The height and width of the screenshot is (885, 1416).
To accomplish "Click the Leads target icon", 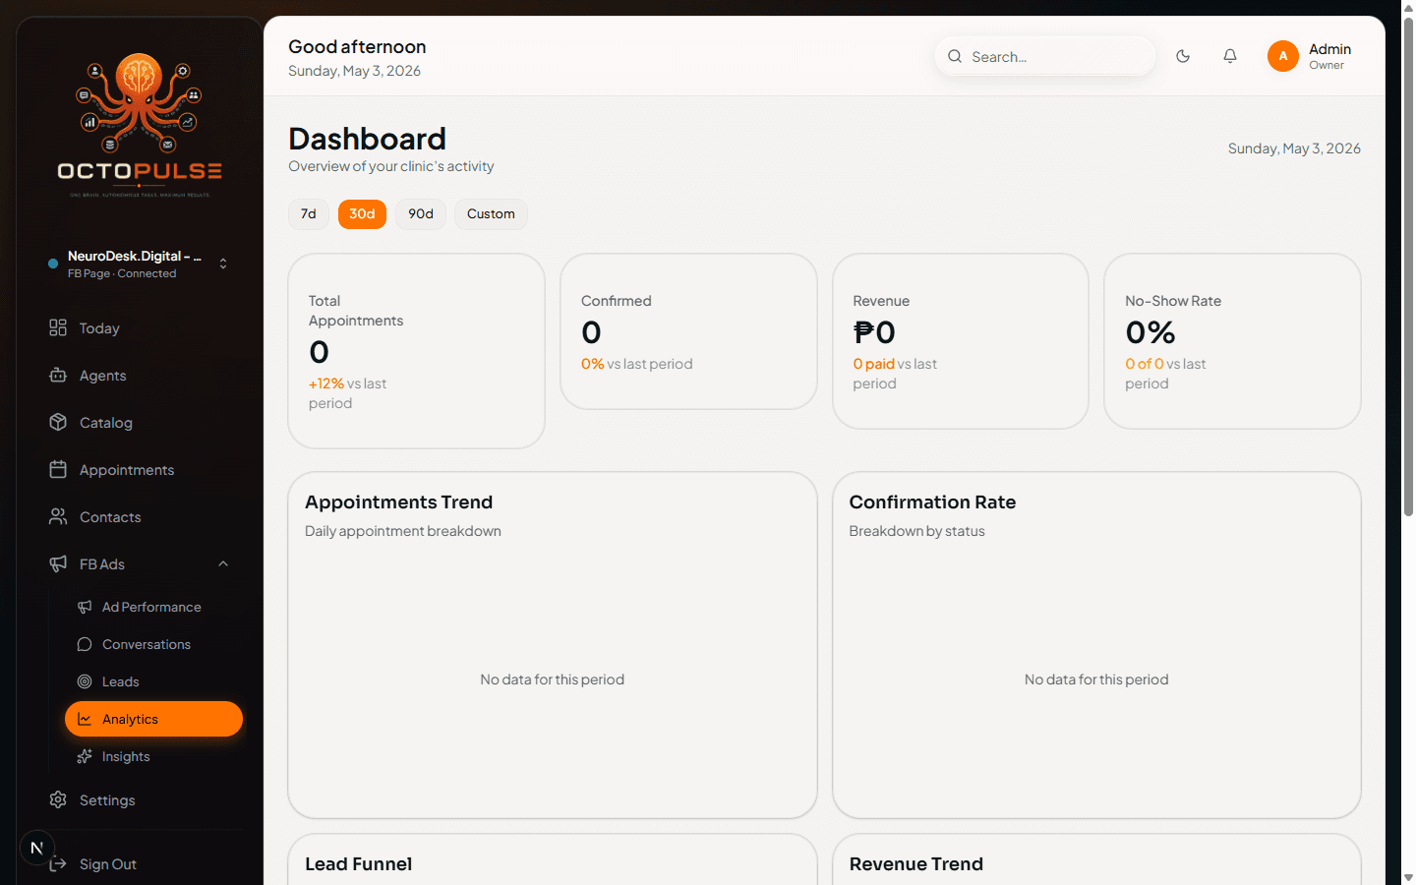I will pos(85,681).
